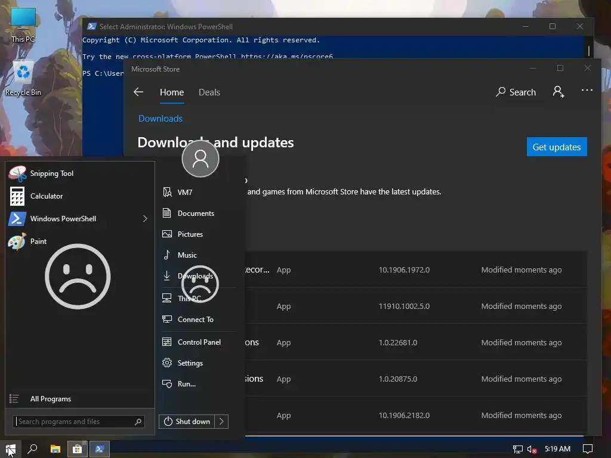Select the app row with version 10.1906.2182.0
611x458 pixels.
pyautogui.click(x=415, y=415)
